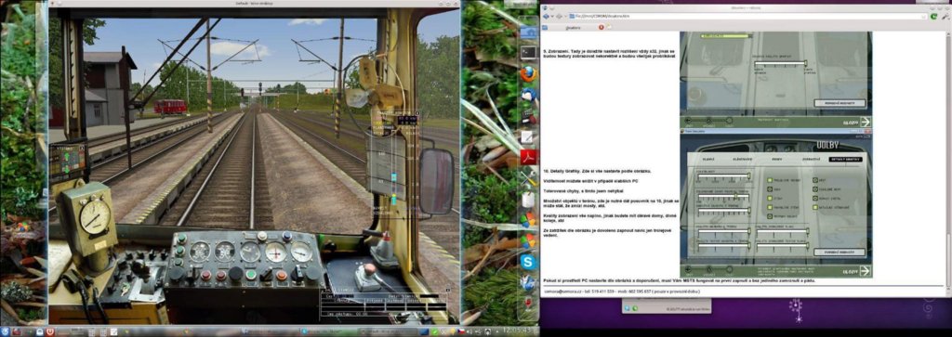Toggle the STÍNY checkbox, third in left column
The height and width of the screenshot is (337, 952).
pos(770,198)
